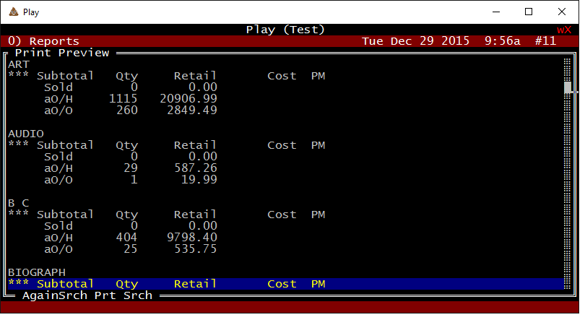Click the Print Preview panel title
Viewport: 585px width, 320px height.
point(62,53)
